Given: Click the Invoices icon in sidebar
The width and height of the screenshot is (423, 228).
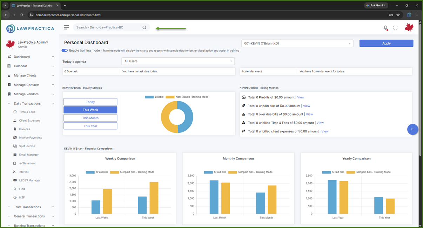Looking at the screenshot, I should pyautogui.click(x=15, y=129).
